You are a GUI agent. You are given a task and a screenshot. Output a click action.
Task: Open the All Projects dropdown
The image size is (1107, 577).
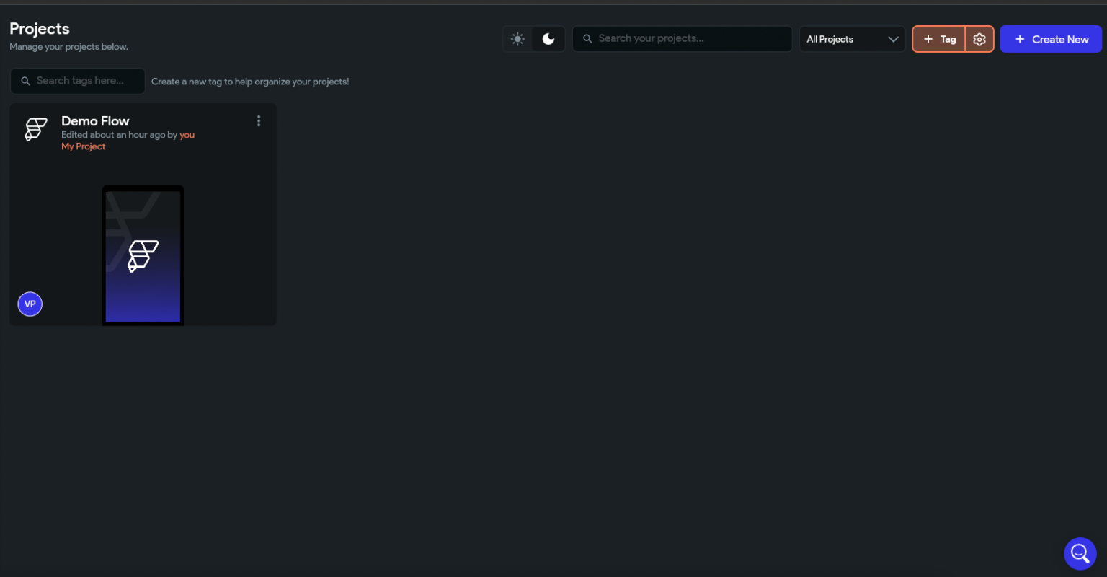[852, 39]
